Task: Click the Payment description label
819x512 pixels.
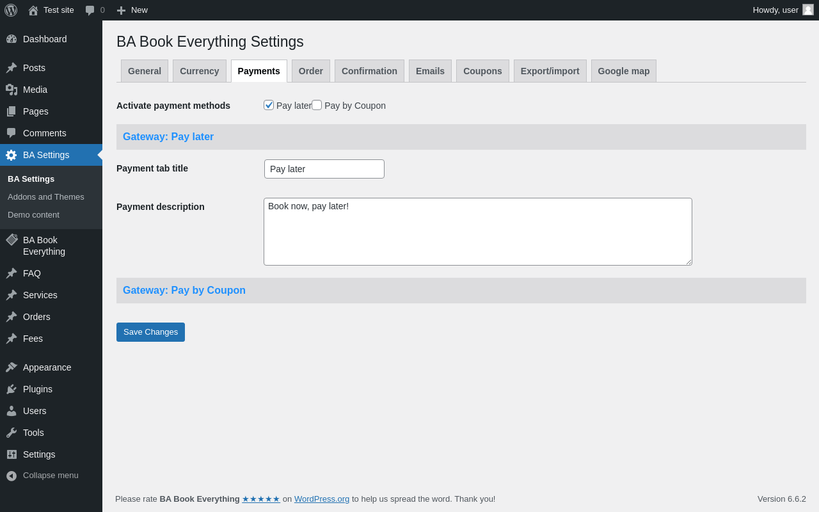Action: [x=161, y=207]
